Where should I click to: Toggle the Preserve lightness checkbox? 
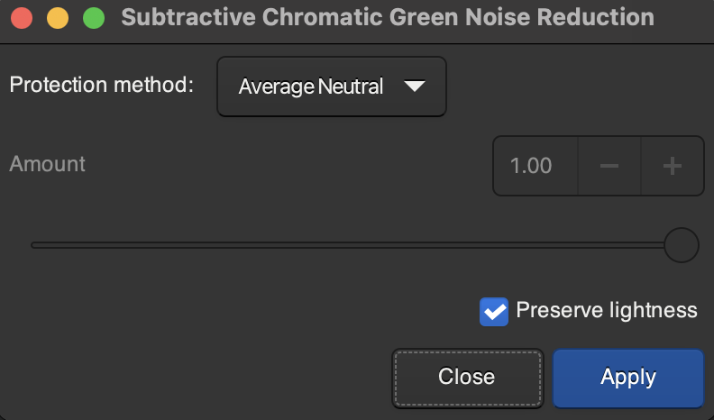[x=494, y=312]
